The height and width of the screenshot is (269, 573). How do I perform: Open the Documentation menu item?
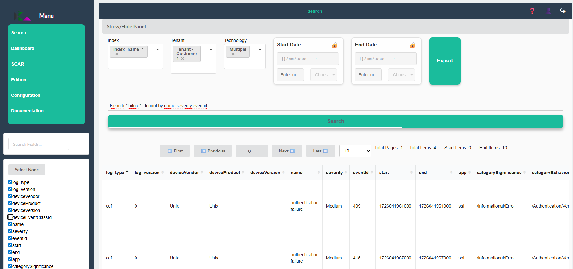27,111
